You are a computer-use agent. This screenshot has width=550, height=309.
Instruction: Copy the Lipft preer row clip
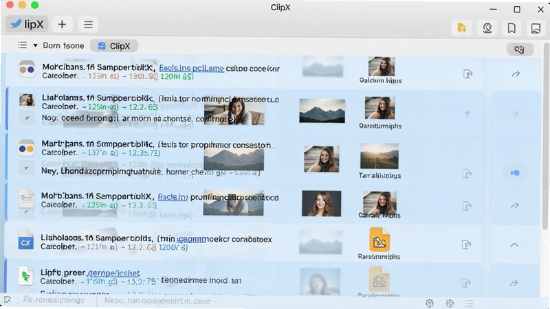pos(466,283)
